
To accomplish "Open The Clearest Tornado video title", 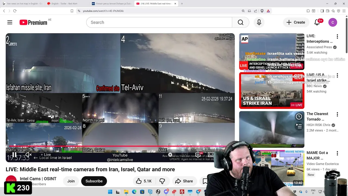I will click(317, 117).
